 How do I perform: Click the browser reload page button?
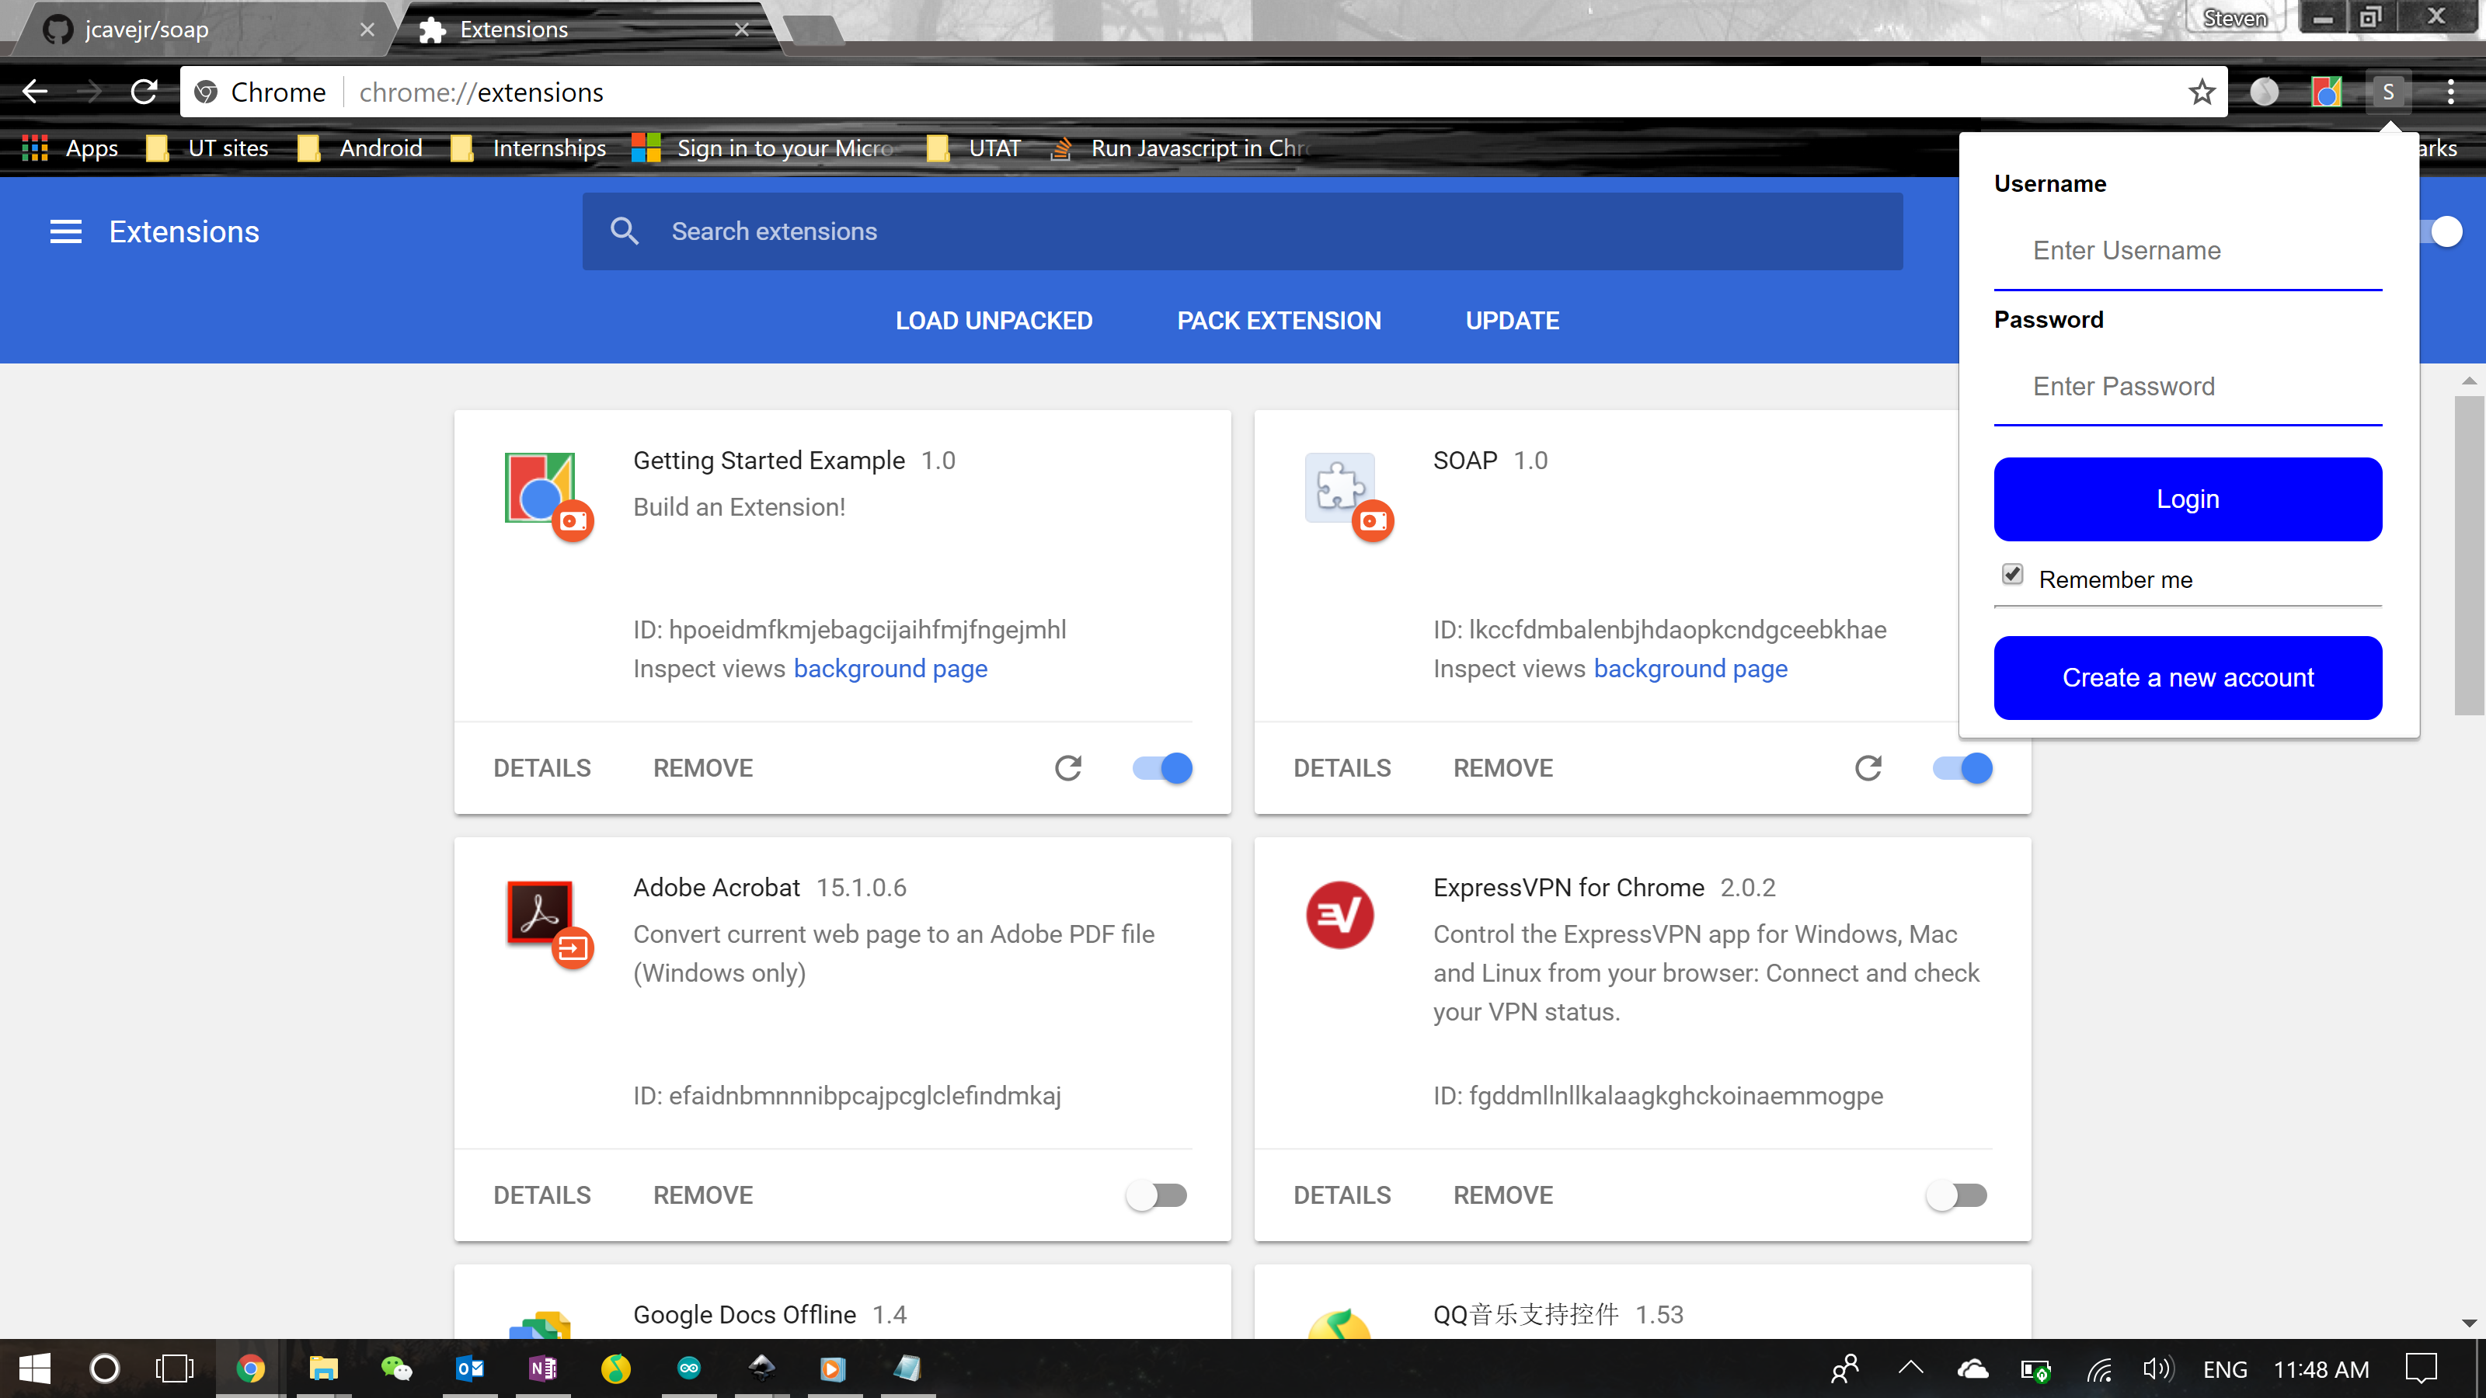point(144,92)
